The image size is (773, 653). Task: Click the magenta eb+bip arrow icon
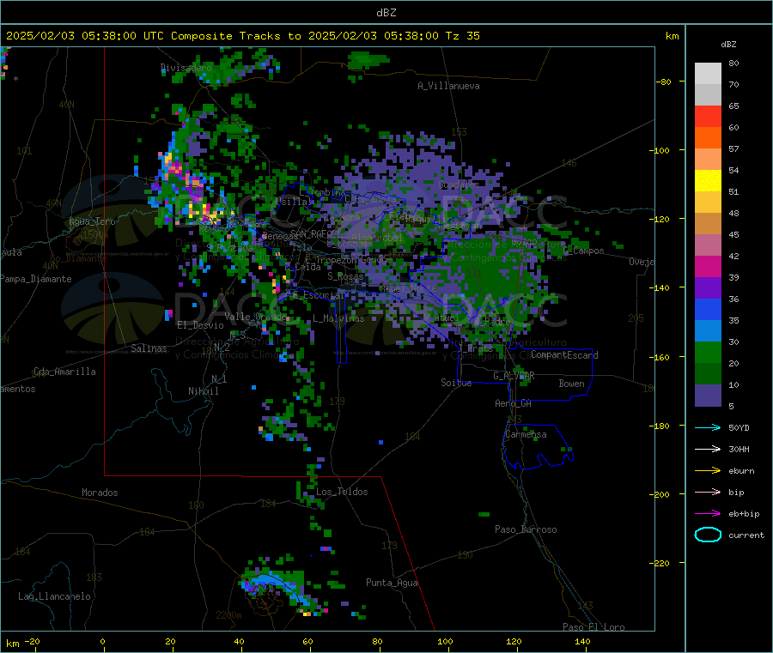point(708,513)
